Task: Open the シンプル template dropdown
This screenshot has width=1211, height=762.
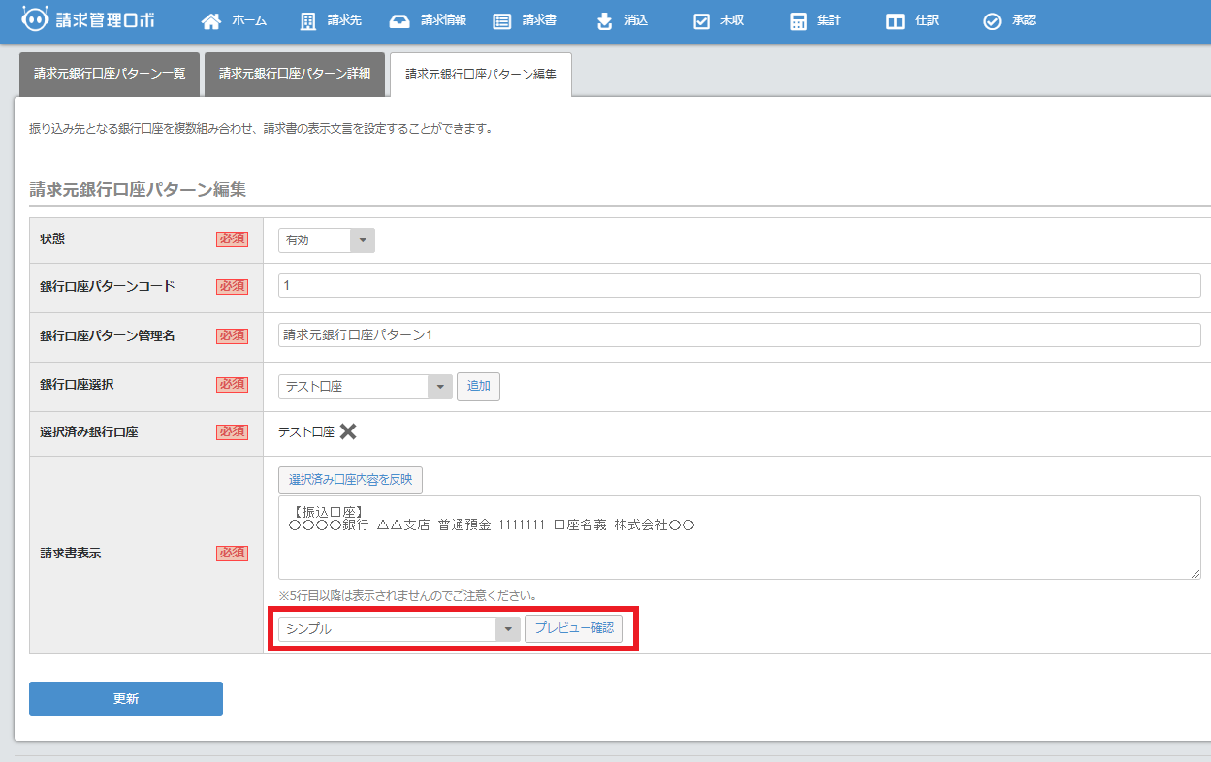Action: click(399, 629)
